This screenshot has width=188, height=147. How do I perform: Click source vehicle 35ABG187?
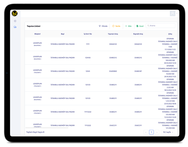coord(138,71)
